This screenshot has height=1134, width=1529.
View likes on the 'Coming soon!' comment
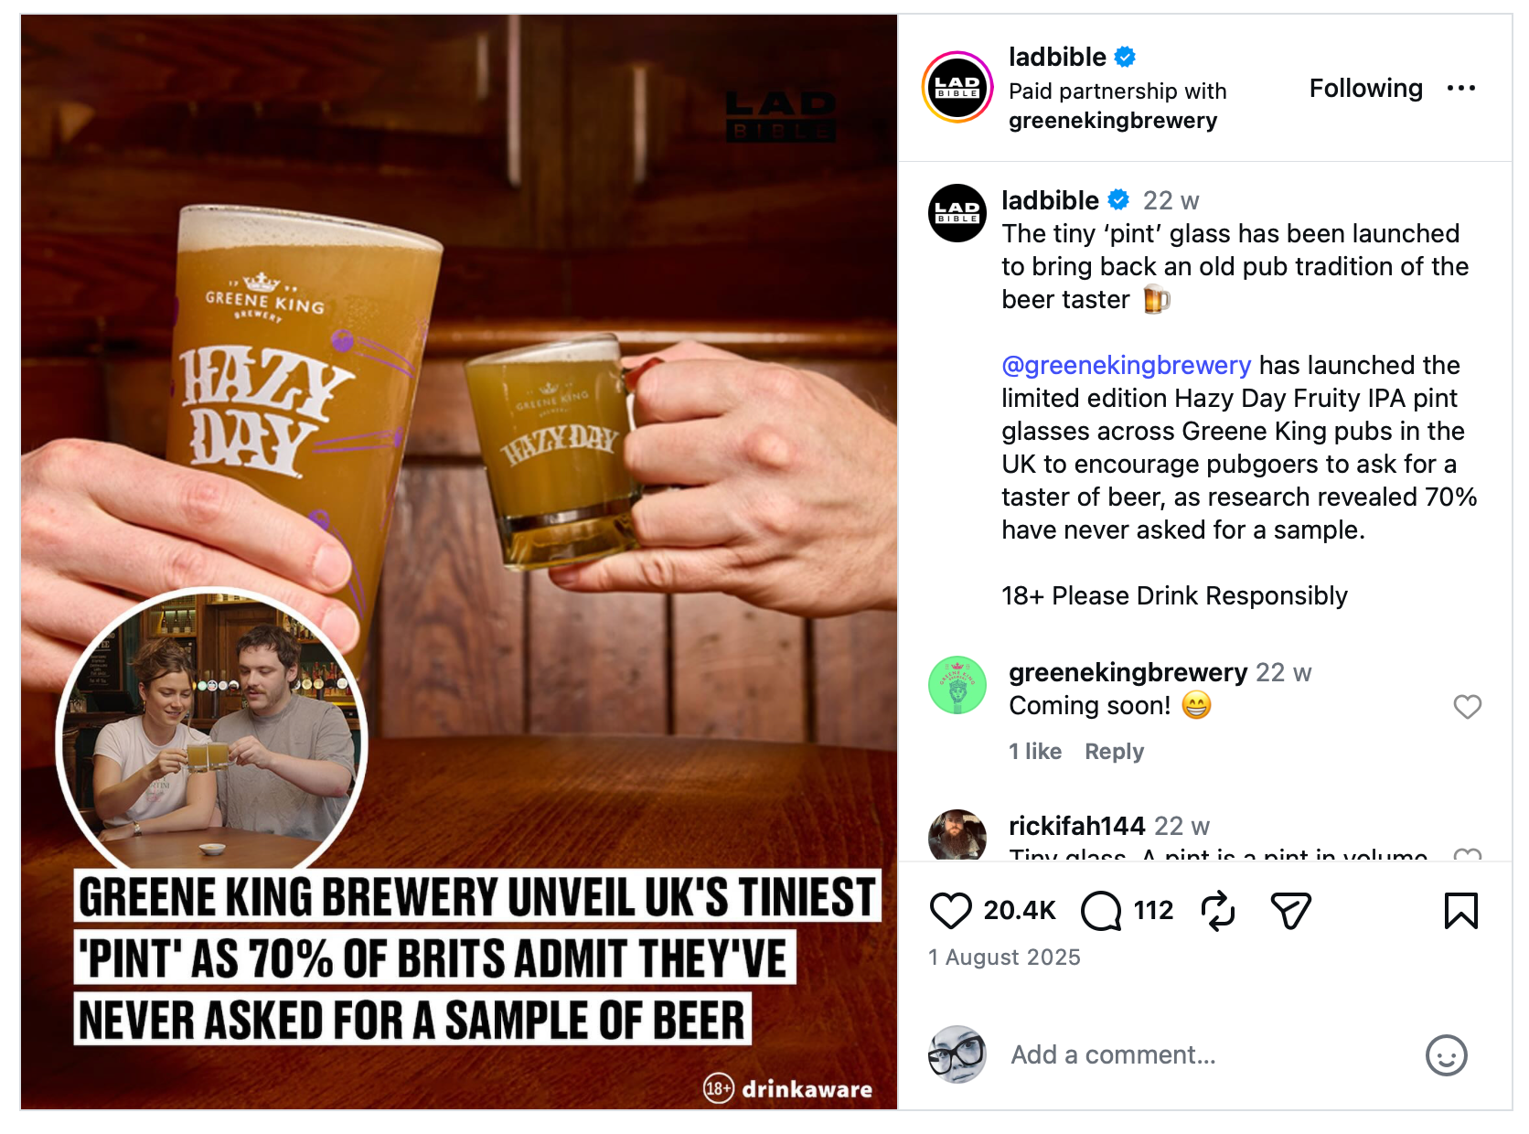[x=1034, y=752]
